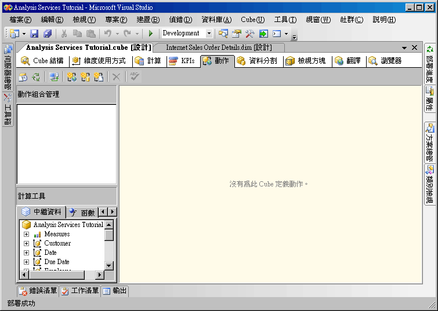
Task: Open the 類別檢視 side panel
Action: [430, 184]
